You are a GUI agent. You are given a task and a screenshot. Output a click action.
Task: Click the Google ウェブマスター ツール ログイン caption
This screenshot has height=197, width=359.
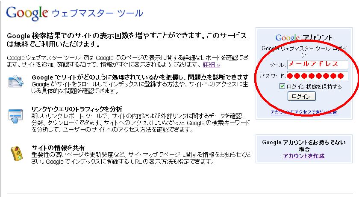pos(304,51)
